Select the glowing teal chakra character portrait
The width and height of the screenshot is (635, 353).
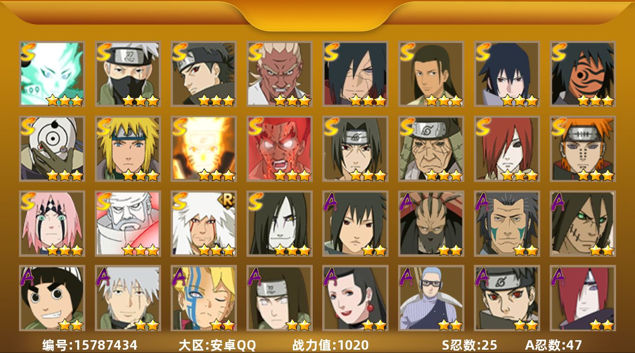pos(52,74)
